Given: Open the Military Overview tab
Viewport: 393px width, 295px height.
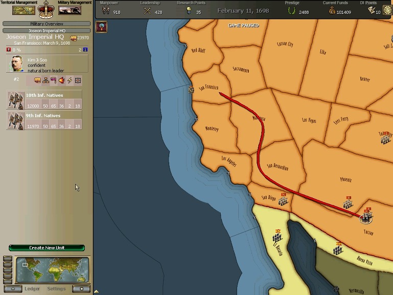Looking at the screenshot, I should point(47,24).
